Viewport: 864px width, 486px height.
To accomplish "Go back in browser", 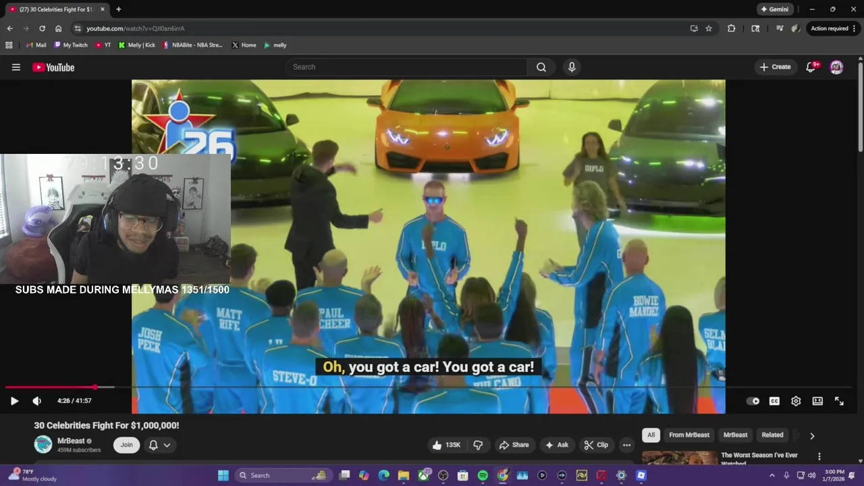I will click(x=9, y=28).
